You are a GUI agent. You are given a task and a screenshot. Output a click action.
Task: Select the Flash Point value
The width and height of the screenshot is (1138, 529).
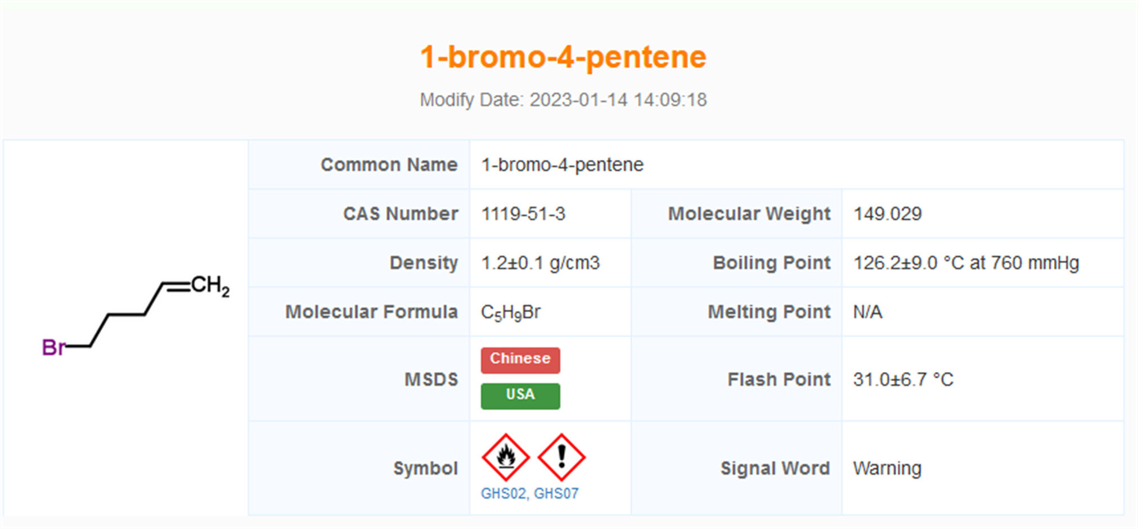click(x=903, y=379)
